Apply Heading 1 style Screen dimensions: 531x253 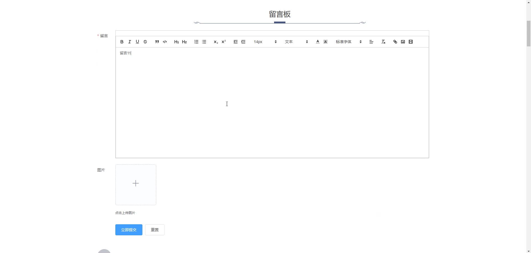pyautogui.click(x=176, y=42)
